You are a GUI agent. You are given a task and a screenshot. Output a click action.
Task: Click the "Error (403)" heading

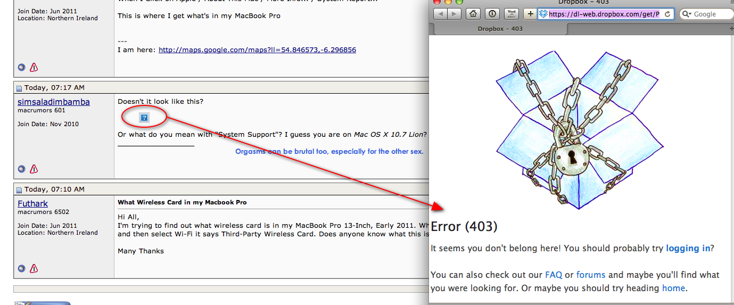[464, 226]
